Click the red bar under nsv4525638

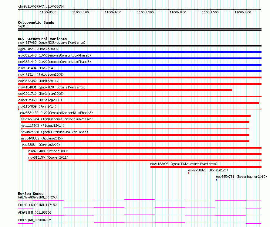pos(135,135)
